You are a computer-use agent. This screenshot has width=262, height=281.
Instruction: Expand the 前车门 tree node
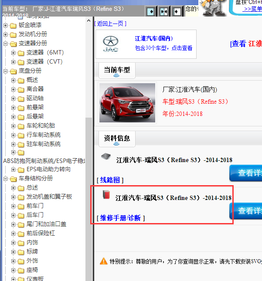13,206
